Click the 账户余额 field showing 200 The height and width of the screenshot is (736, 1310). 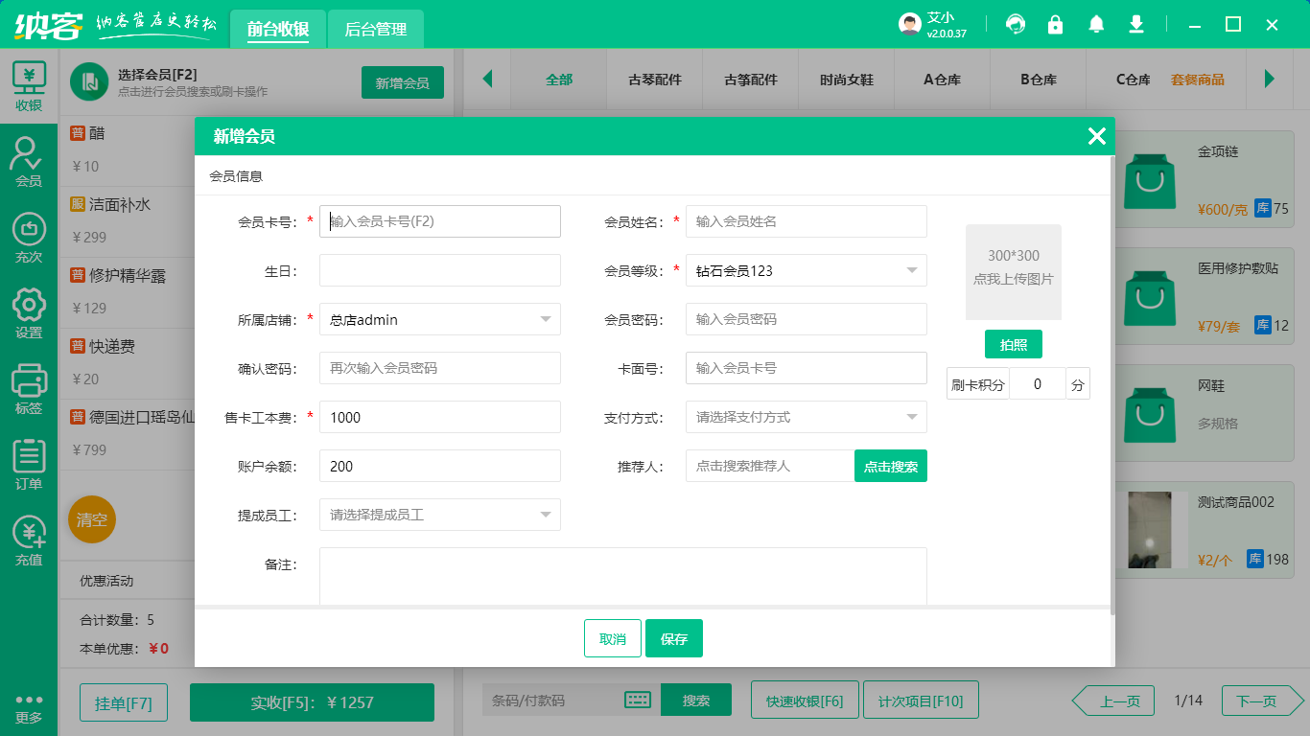coord(440,466)
